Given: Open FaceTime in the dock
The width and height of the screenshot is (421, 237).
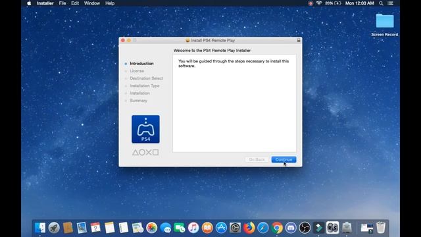Looking at the screenshot, I should [x=180, y=228].
